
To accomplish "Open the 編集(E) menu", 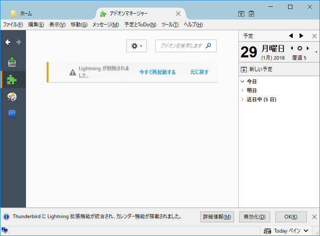I will click(x=36, y=25).
